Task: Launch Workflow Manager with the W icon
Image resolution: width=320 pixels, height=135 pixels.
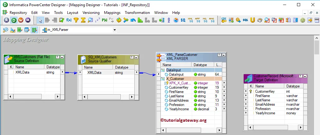Action: (21, 20)
